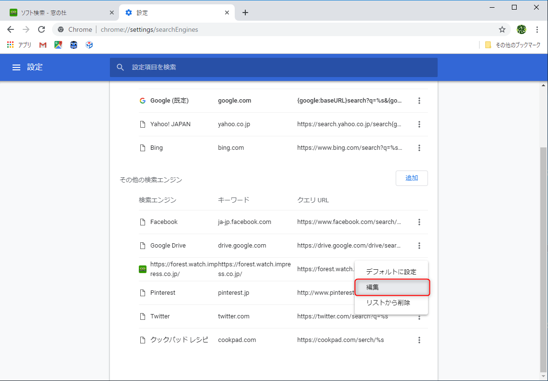Open the options menu for the Facebook engine
Image resolution: width=548 pixels, height=381 pixels.
click(x=419, y=222)
